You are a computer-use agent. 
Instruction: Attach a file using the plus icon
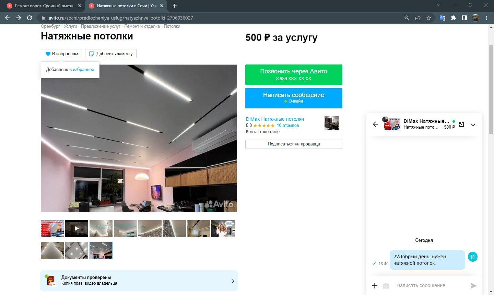pyautogui.click(x=375, y=285)
